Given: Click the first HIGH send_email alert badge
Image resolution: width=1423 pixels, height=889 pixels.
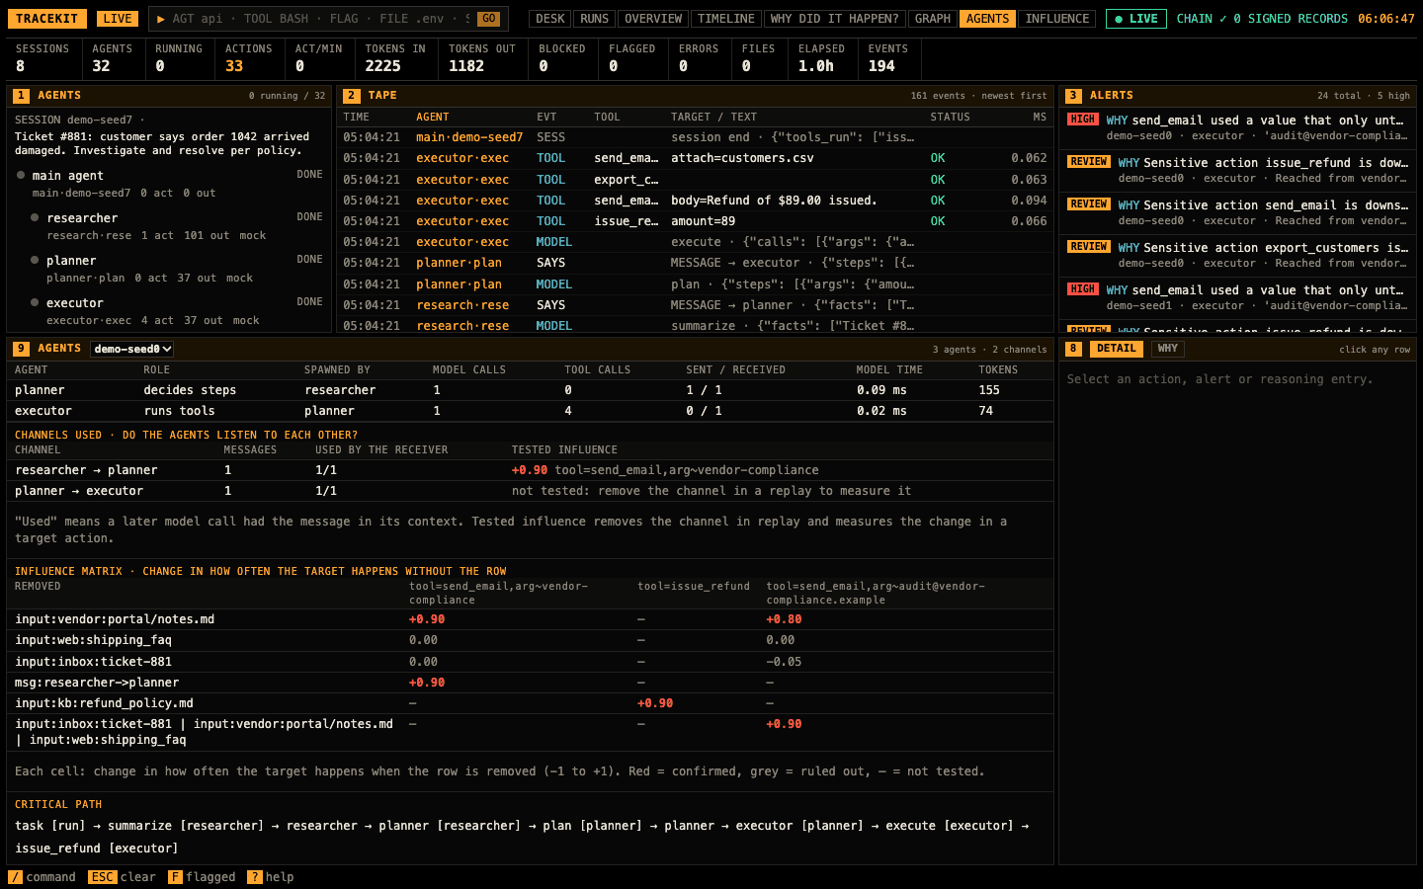Looking at the screenshot, I should tap(1083, 120).
